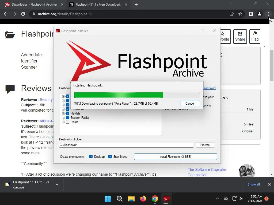274x205 pixels.
Task: Click the share page icon in address bar
Action: click(x=232, y=14)
